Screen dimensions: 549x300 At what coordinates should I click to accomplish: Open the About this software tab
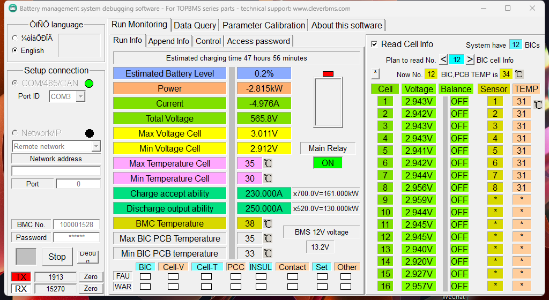(x=347, y=26)
